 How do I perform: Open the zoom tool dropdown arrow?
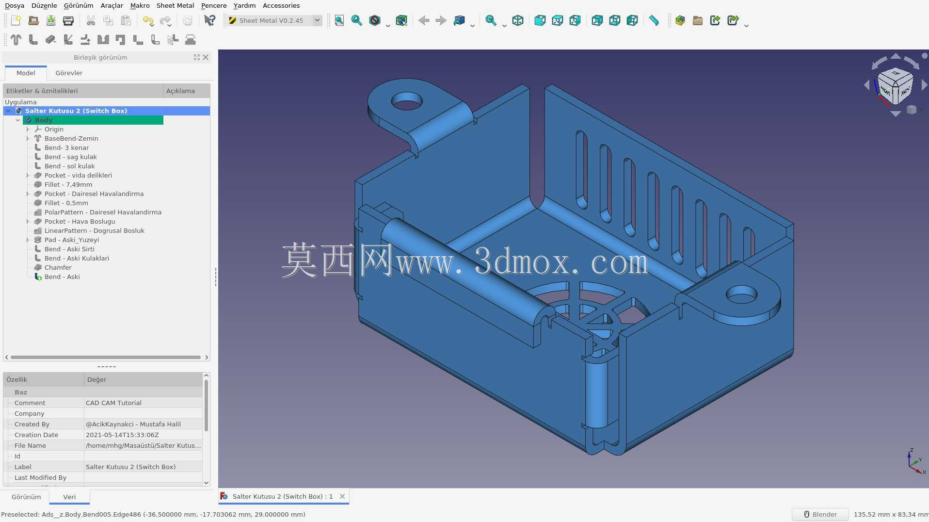[x=504, y=25]
